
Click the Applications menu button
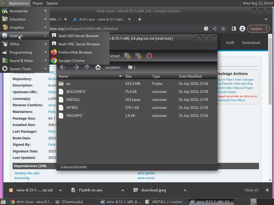(15, 3)
